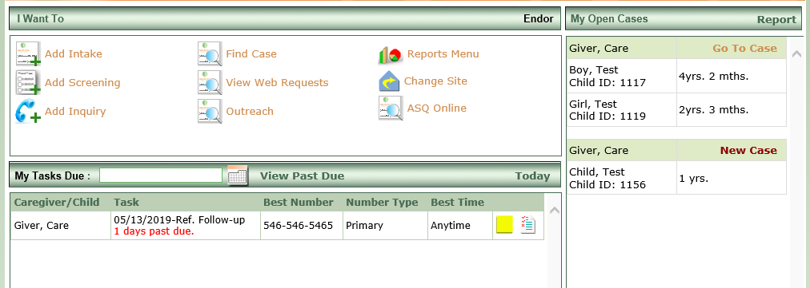Screen dimensions: 810x288
Task: Open the Reports Menu link
Action: (443, 54)
